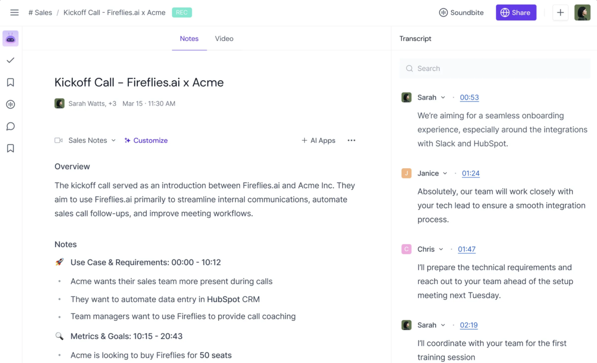Click the Sarah Watts avatar under title
The width and height of the screenshot is (597, 363).
(x=60, y=104)
